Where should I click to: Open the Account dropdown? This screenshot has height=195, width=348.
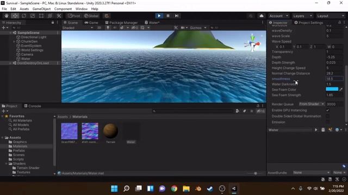click(278, 16)
